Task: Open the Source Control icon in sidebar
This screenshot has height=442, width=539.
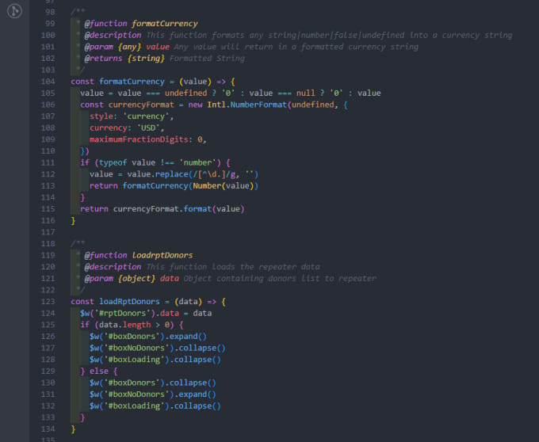Action: click(14, 11)
